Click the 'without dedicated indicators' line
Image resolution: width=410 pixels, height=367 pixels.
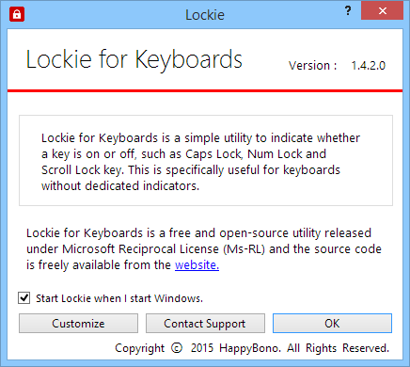(x=120, y=186)
